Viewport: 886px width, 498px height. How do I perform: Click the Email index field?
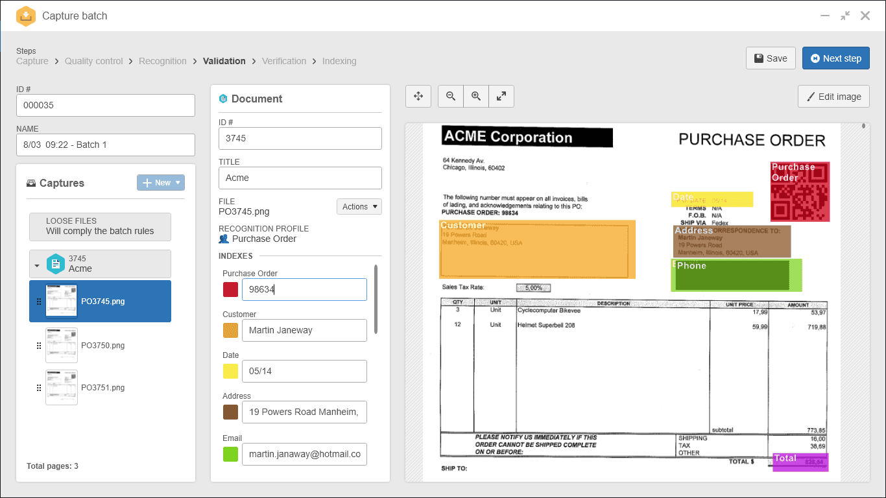[304, 454]
